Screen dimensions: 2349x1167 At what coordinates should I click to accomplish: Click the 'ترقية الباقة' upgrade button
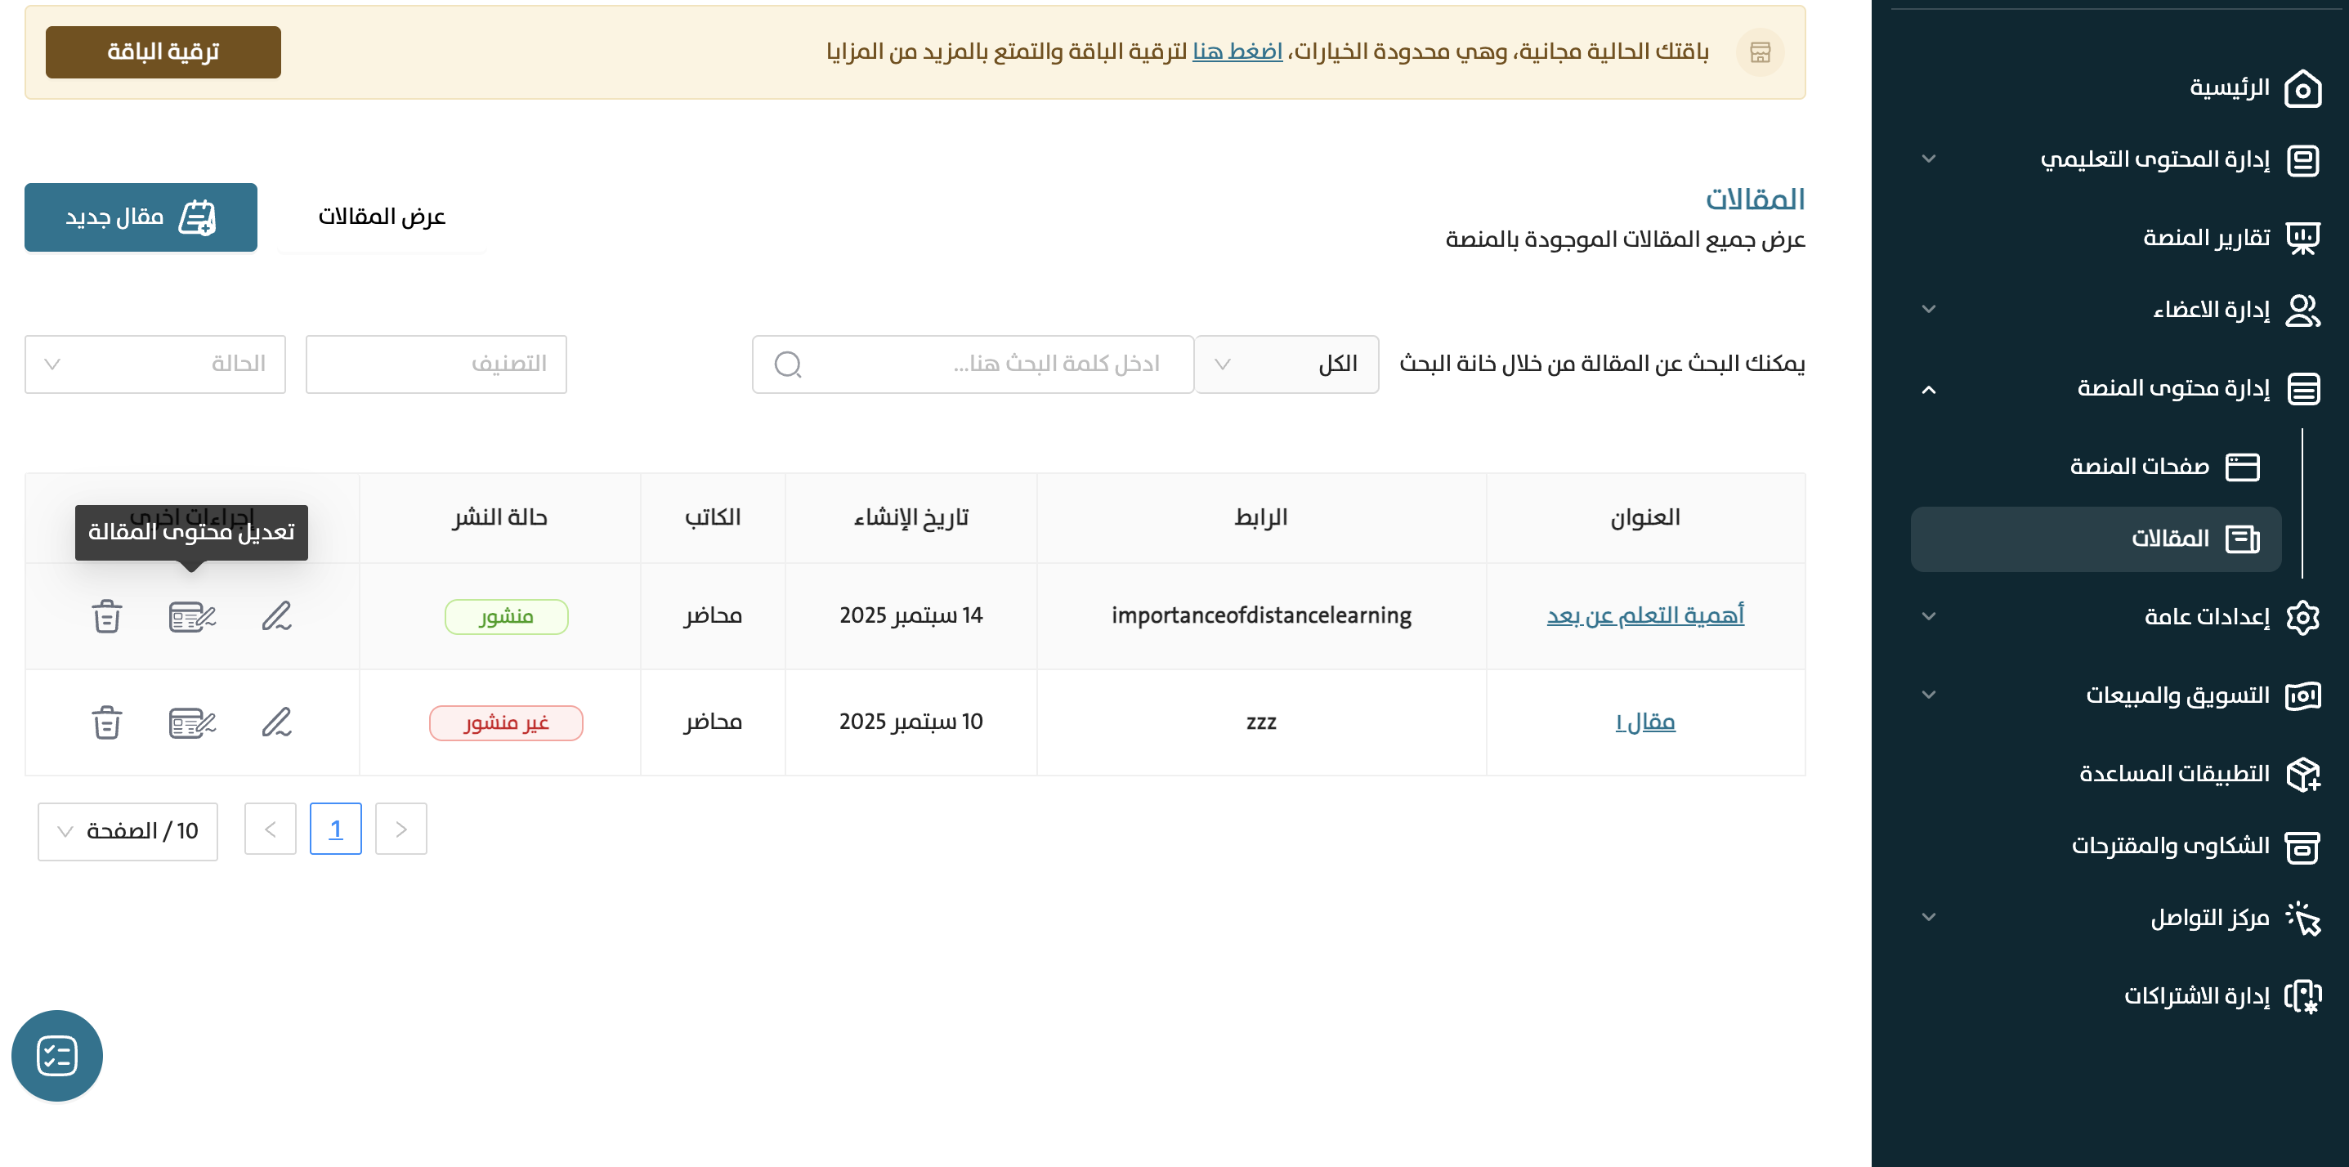[x=163, y=52]
